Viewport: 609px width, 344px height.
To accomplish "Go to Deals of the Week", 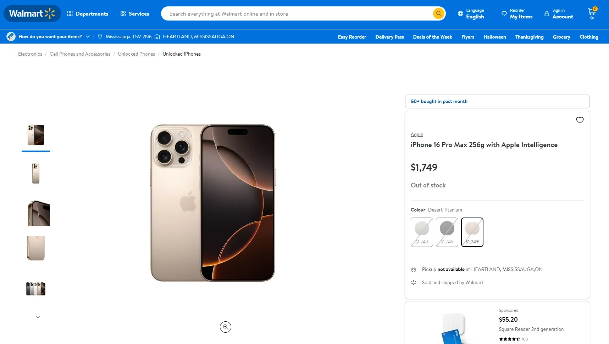I will click(432, 37).
